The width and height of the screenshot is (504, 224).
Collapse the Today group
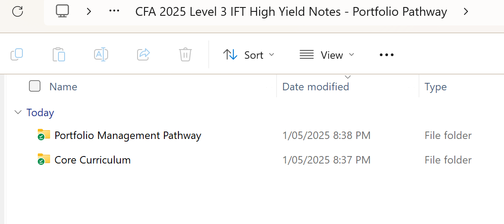(x=18, y=112)
